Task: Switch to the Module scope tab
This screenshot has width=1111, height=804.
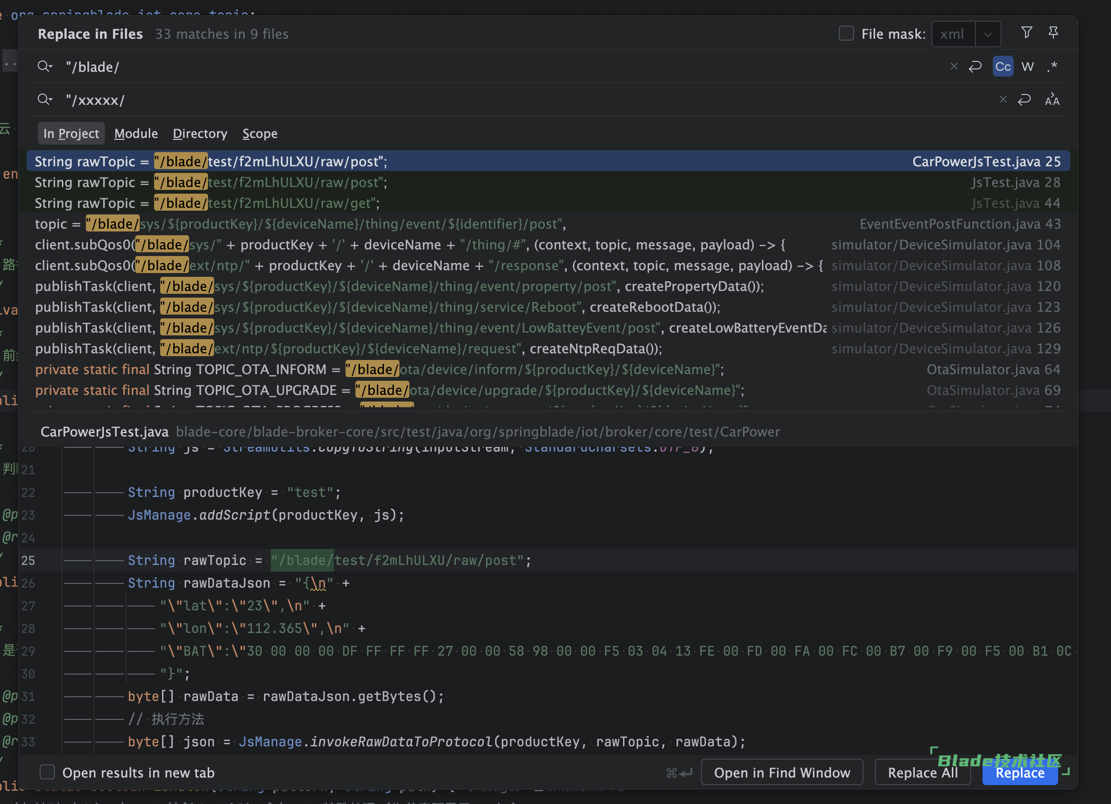Action: point(136,133)
